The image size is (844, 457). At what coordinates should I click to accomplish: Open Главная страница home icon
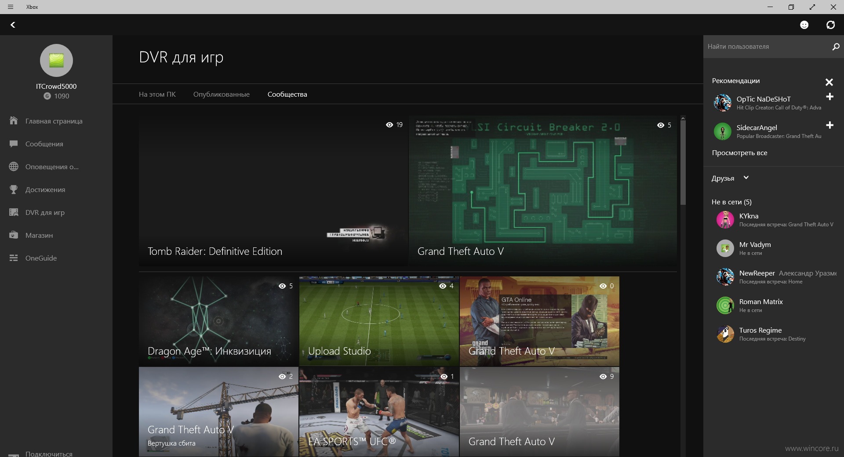tap(14, 121)
